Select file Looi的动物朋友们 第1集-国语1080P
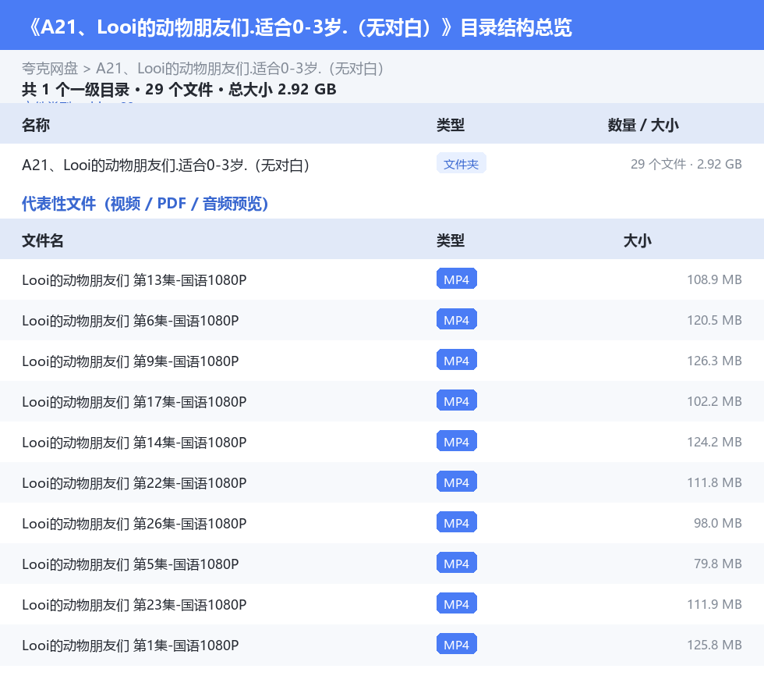This screenshot has width=764, height=690. click(x=130, y=645)
